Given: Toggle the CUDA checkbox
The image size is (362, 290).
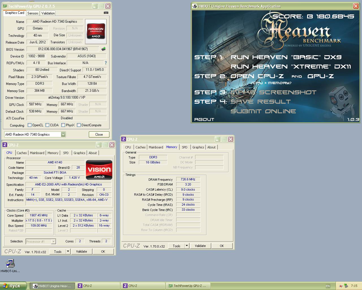Looking at the screenshot, I should [x=48, y=125].
